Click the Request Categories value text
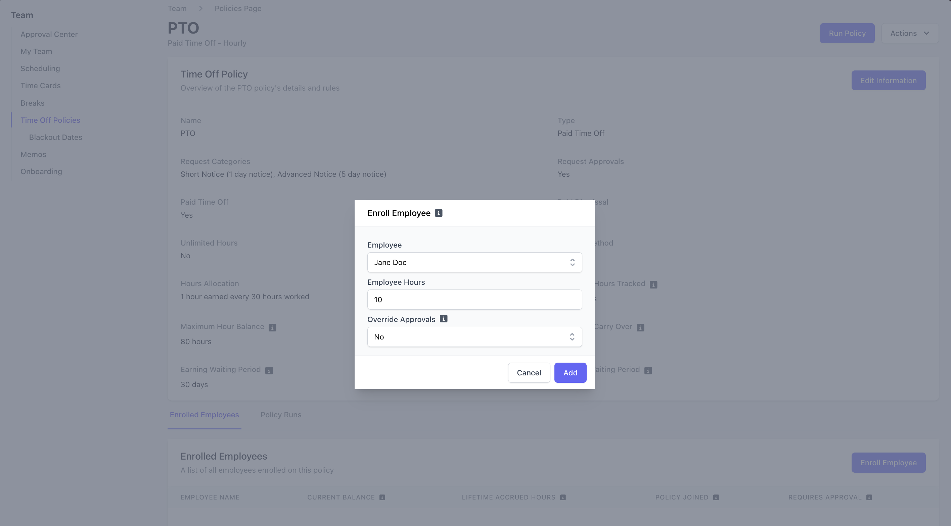 283,174
